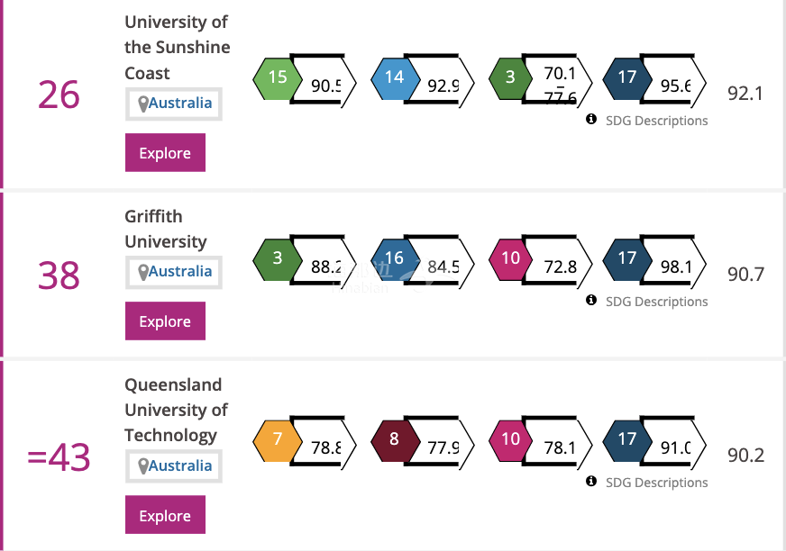Click Griffith University's green SDG 3 hexagon

pos(278,259)
